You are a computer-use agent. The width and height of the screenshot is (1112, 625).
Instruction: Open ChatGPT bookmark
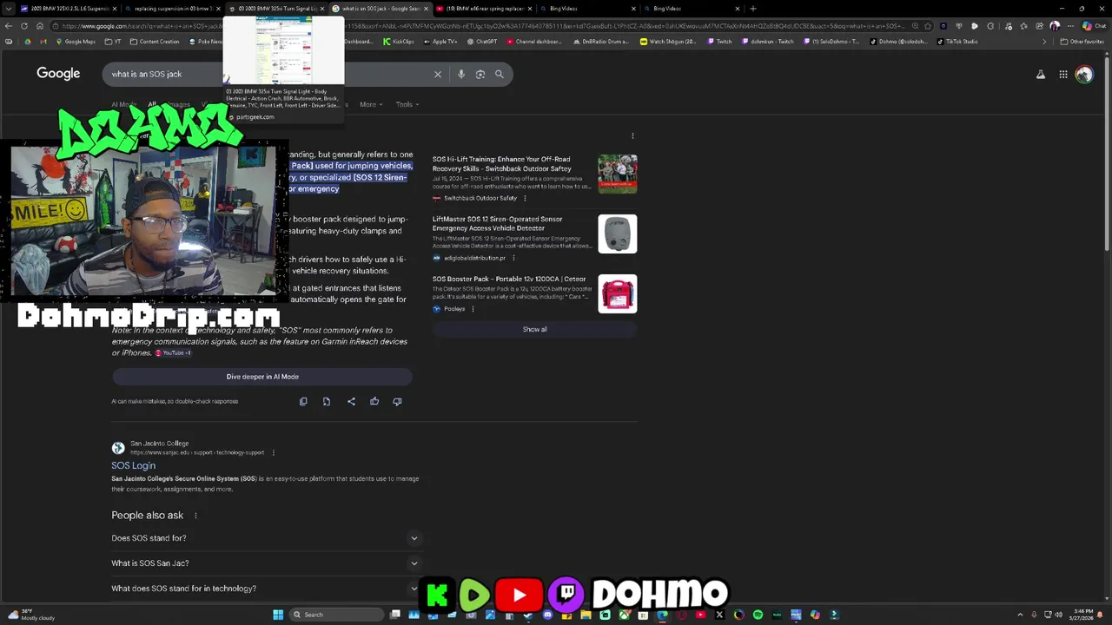point(481,42)
